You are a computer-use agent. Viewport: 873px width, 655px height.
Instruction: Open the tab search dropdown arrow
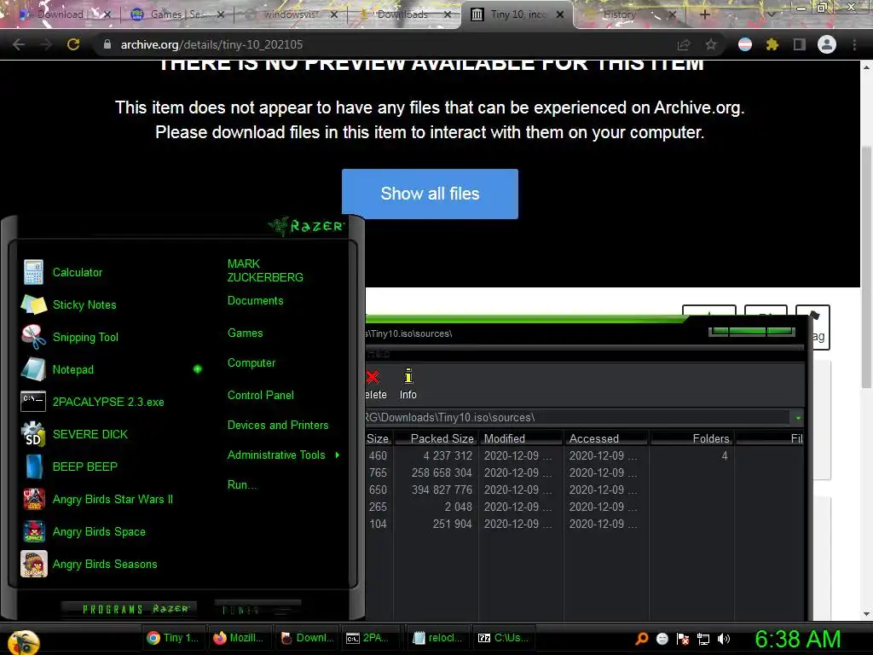click(x=771, y=14)
